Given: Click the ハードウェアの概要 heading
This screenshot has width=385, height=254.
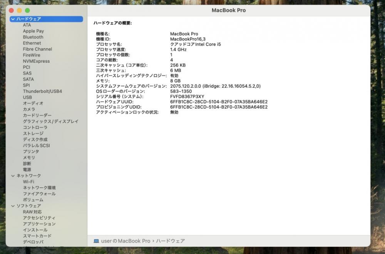Looking at the screenshot, I should [x=112, y=23].
